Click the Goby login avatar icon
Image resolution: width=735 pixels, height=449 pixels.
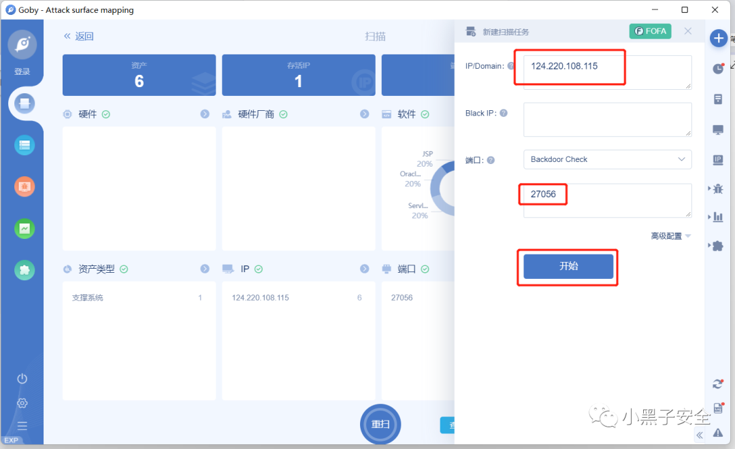pos(22,44)
